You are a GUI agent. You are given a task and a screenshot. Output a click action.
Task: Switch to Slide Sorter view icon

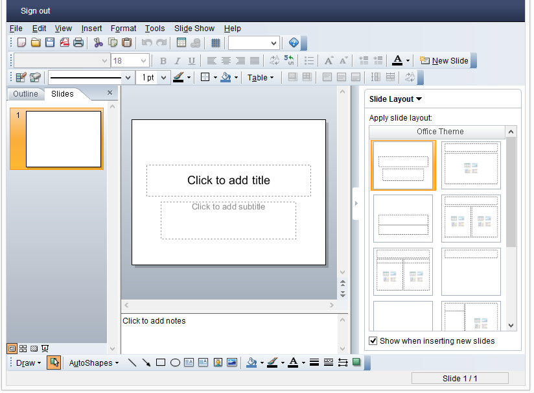pos(23,349)
